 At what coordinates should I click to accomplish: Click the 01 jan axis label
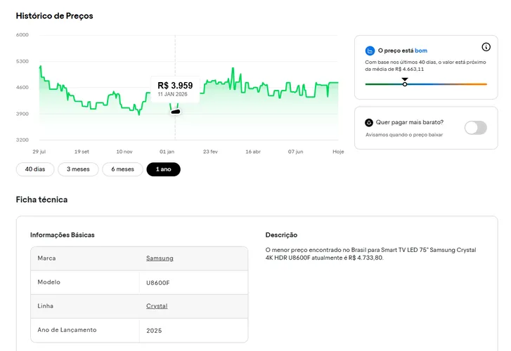pos(167,152)
